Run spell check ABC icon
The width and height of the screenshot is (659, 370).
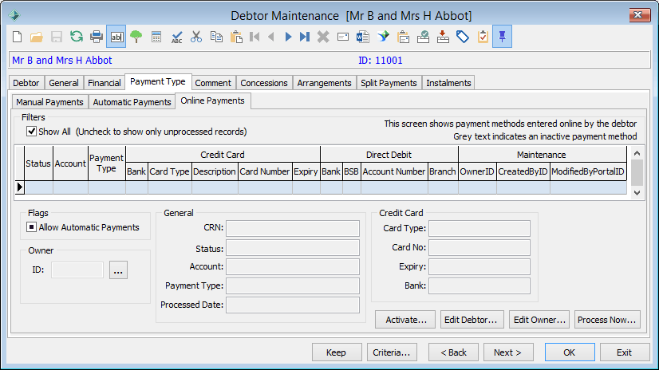[176, 37]
